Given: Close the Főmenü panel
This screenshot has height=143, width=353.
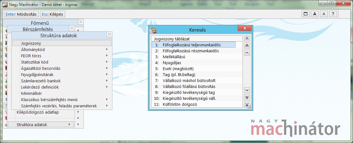Looking at the screenshot, I should pos(81,22).
